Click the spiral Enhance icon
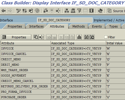Viewport: 125px width, 100px height. pyautogui.click(x=37, y=11)
